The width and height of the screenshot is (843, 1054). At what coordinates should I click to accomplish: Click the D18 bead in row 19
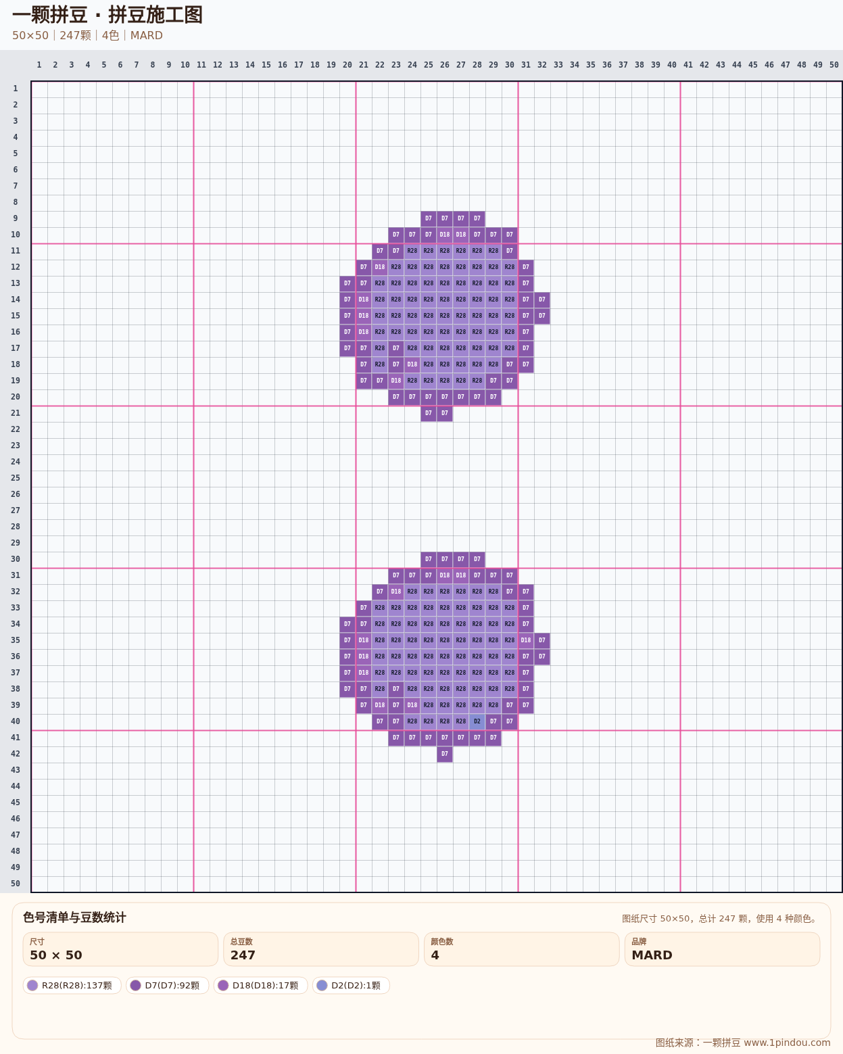click(396, 381)
